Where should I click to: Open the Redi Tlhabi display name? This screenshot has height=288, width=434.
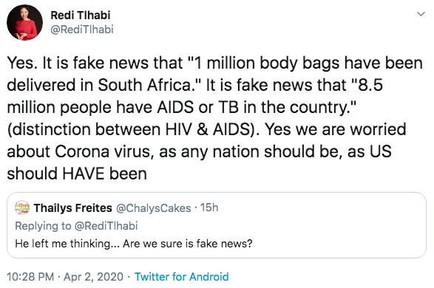pos(81,16)
